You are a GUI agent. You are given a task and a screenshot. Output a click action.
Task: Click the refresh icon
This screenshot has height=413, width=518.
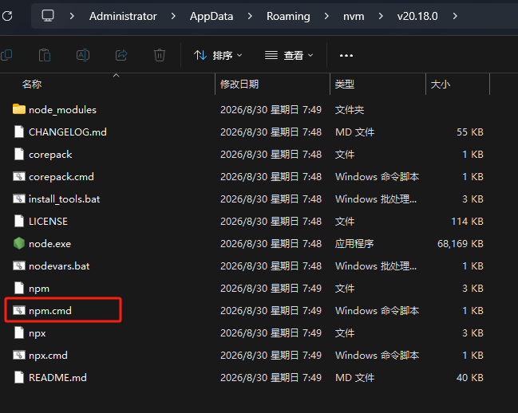7,16
